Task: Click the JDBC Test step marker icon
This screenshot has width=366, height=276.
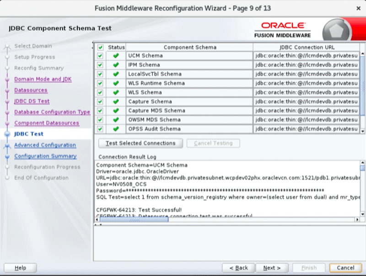Action: click(x=7, y=134)
